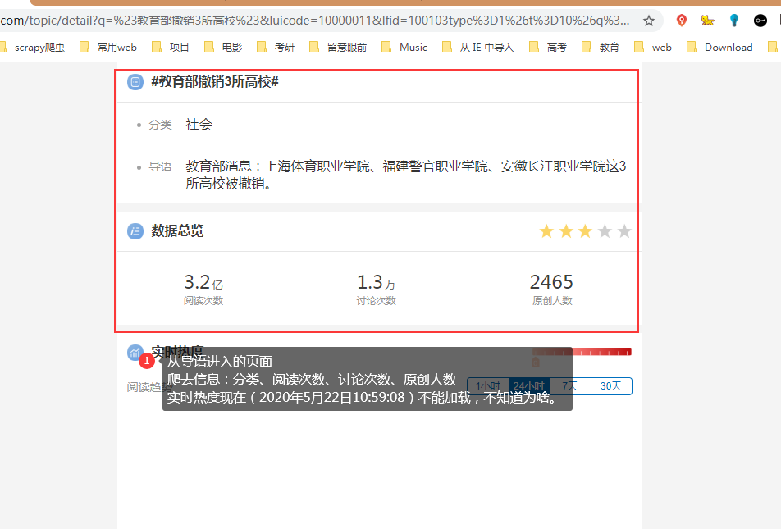
Task: Click the 数据总览 circular panel icon
Action: [135, 230]
